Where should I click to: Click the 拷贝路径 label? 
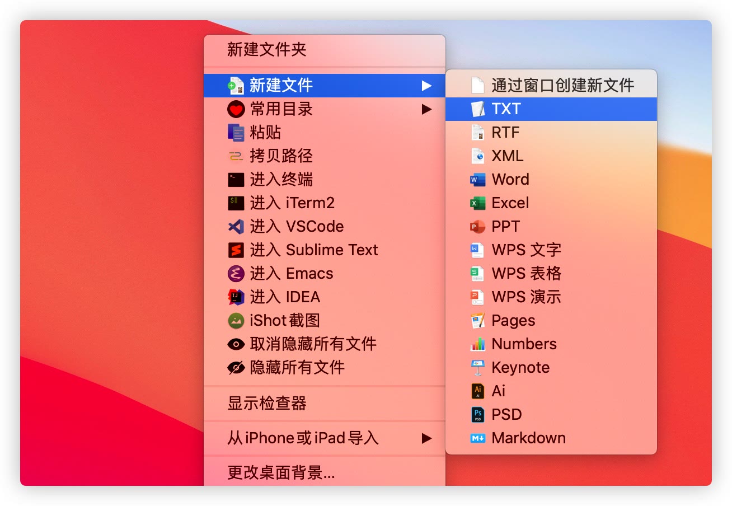coord(281,156)
